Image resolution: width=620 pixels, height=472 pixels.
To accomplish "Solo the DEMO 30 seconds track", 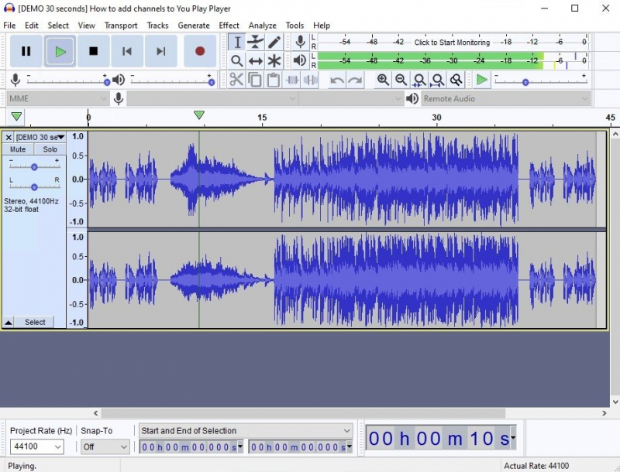I will pos(50,149).
